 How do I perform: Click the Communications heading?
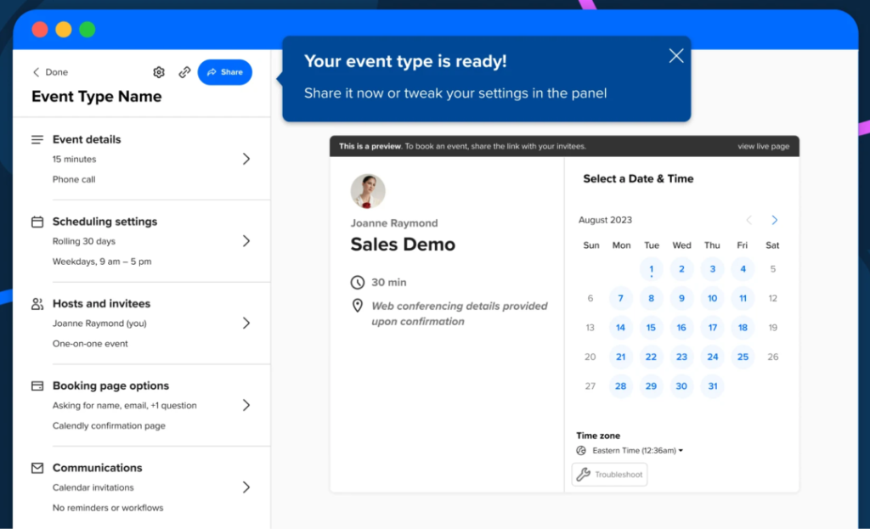98,468
